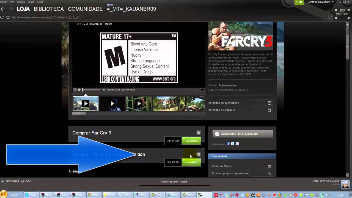Open the BIBLIOTECA tab
The width and height of the screenshot is (352, 198).
point(49,9)
